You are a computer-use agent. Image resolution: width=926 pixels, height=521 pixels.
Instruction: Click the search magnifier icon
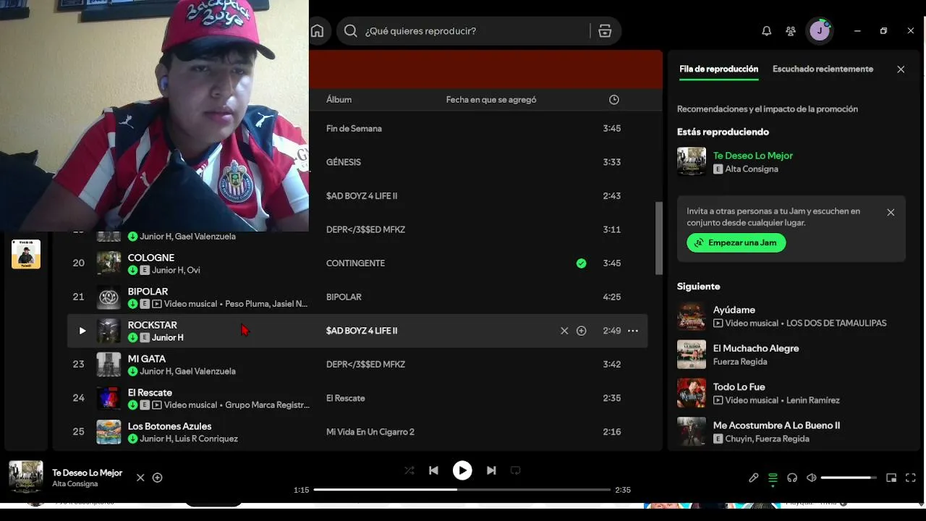click(351, 31)
